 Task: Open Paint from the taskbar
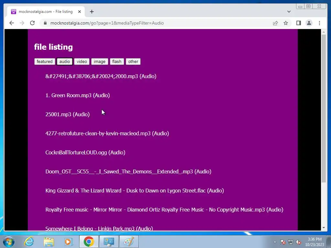[129, 242]
